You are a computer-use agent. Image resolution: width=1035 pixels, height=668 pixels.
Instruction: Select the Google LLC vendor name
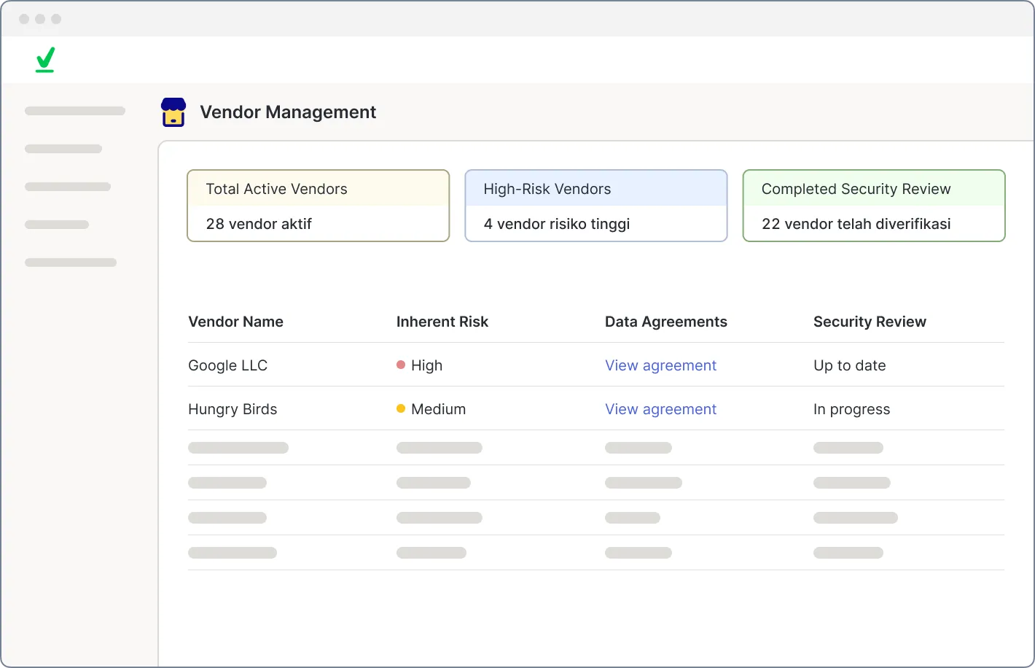pyautogui.click(x=227, y=365)
